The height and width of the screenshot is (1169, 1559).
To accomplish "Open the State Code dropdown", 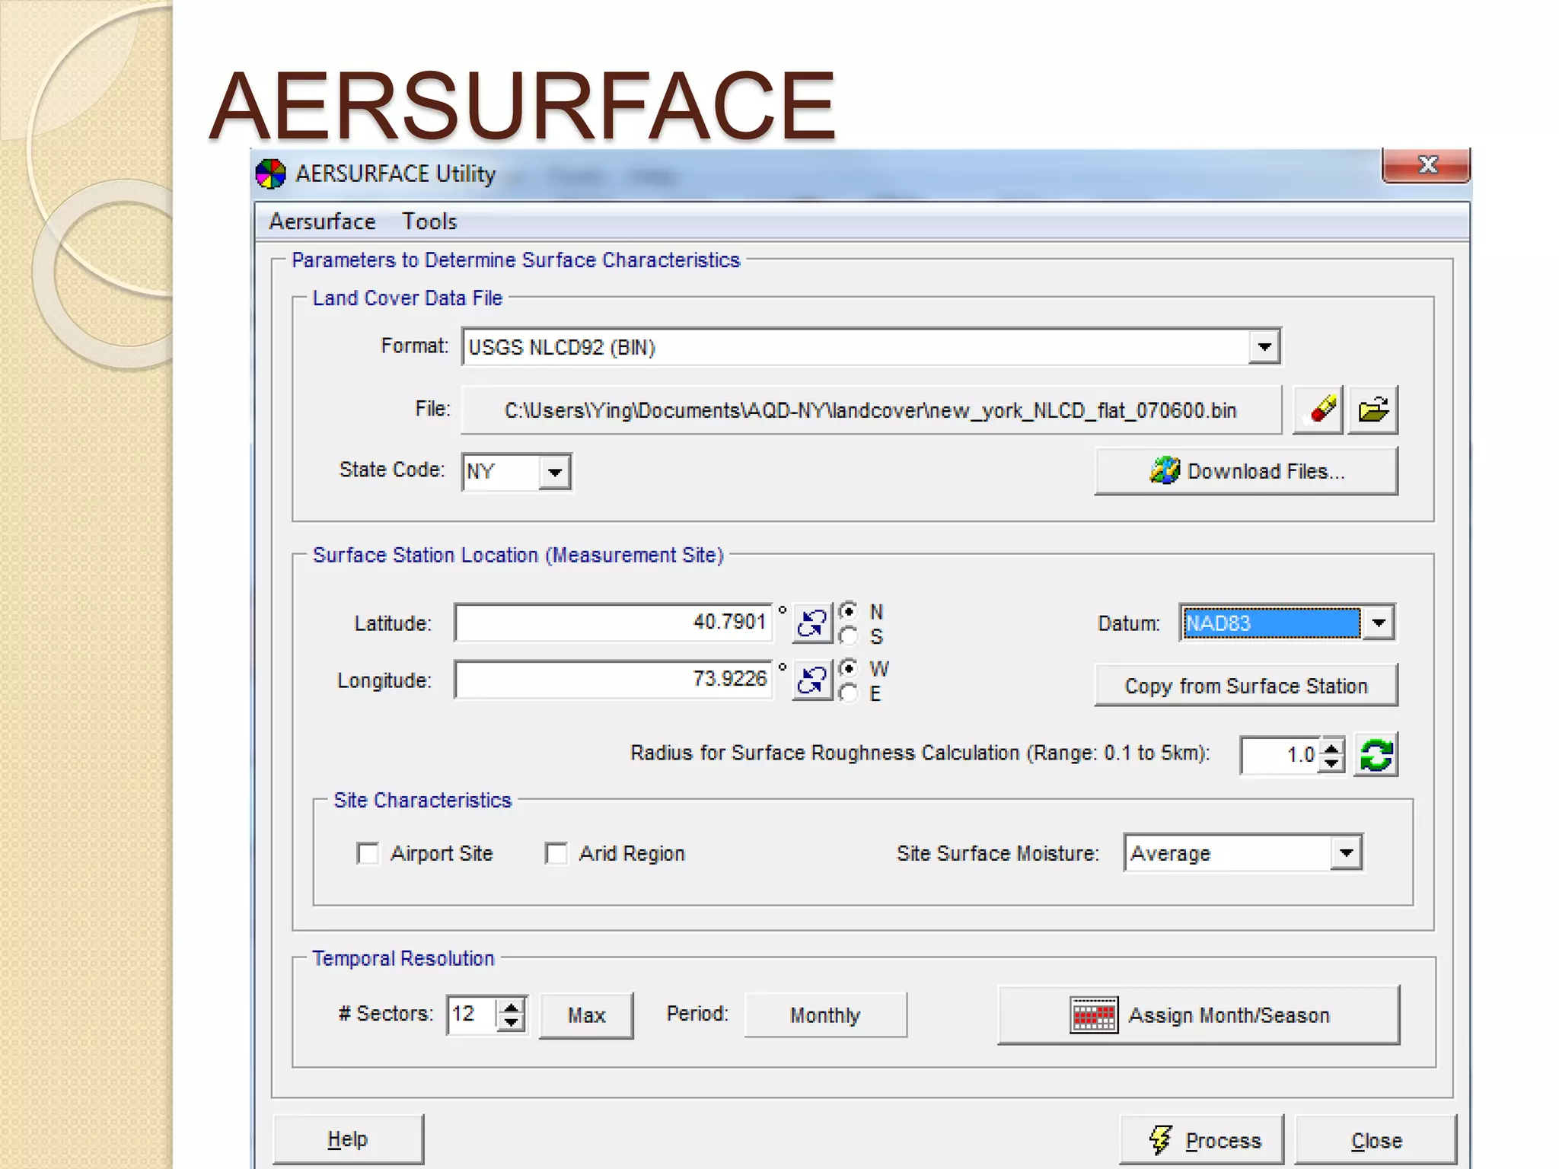I will [x=555, y=472].
